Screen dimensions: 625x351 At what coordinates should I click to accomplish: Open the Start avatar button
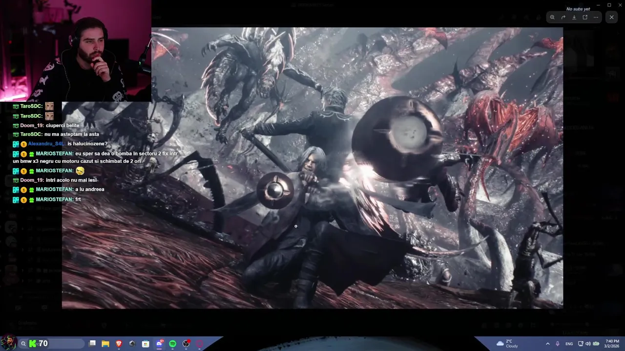click(x=9, y=343)
